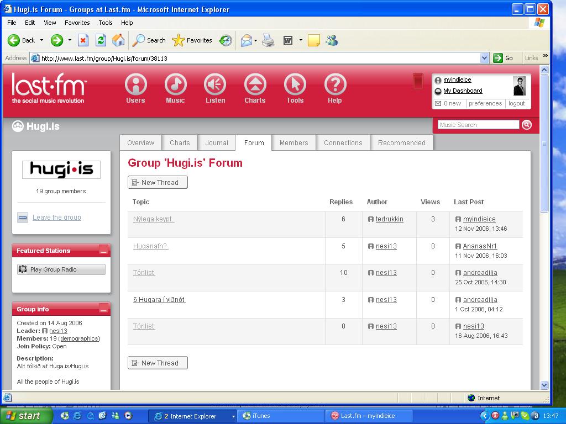Click the IE Back arrow button

(x=14, y=40)
